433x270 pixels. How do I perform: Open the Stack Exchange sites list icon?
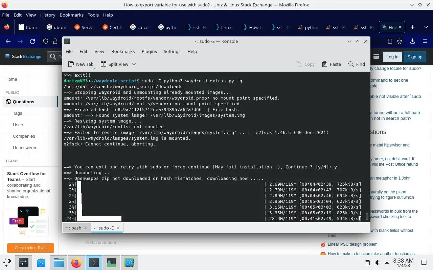point(376,57)
